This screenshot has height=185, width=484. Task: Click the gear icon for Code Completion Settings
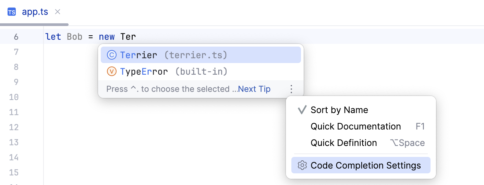(x=302, y=165)
